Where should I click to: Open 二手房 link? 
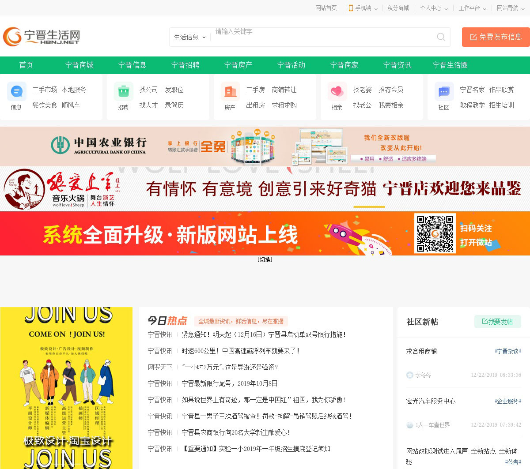click(256, 90)
